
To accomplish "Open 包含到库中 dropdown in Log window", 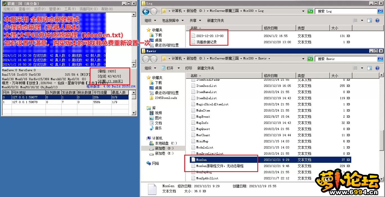I will tap(173, 20).
